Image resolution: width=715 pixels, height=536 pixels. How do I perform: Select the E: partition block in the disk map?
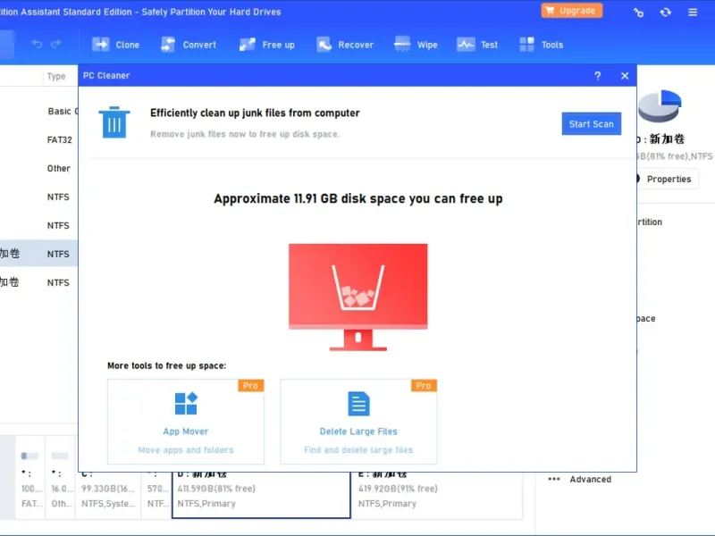[x=437, y=496]
